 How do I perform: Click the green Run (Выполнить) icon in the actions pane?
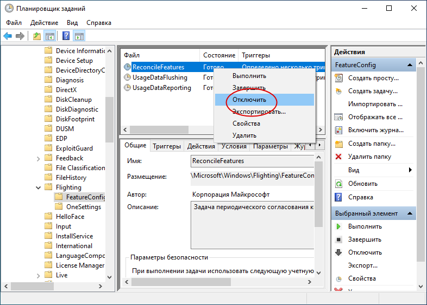(x=338, y=226)
